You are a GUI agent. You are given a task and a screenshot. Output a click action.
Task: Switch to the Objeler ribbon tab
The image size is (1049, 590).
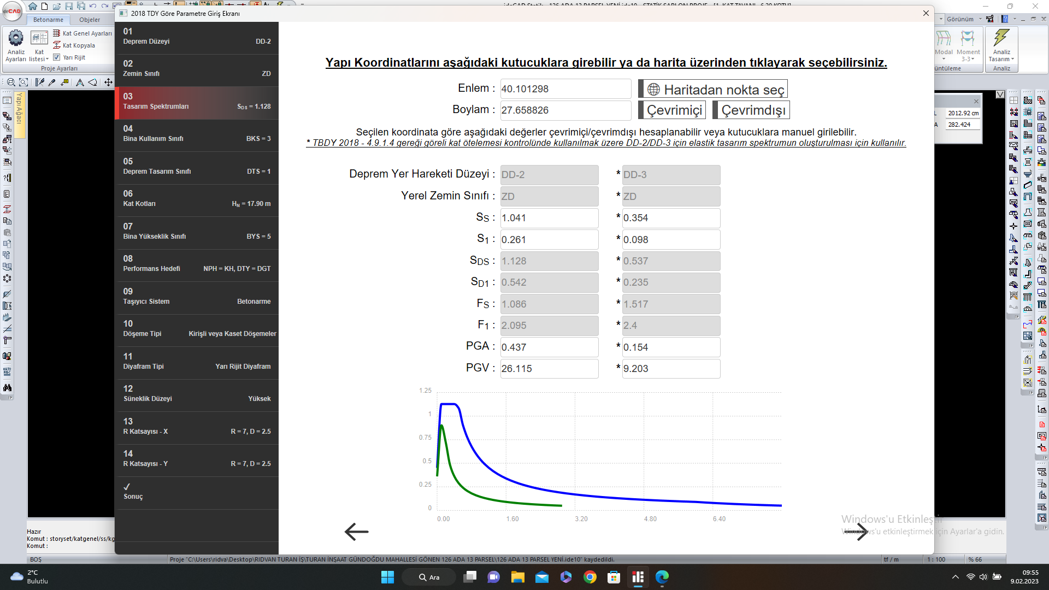(90, 20)
